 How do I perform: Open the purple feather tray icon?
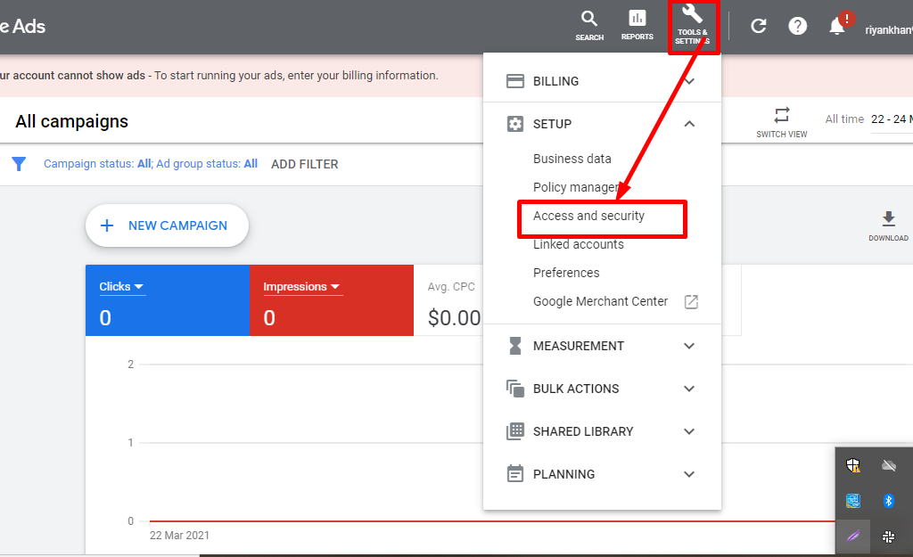(x=853, y=537)
